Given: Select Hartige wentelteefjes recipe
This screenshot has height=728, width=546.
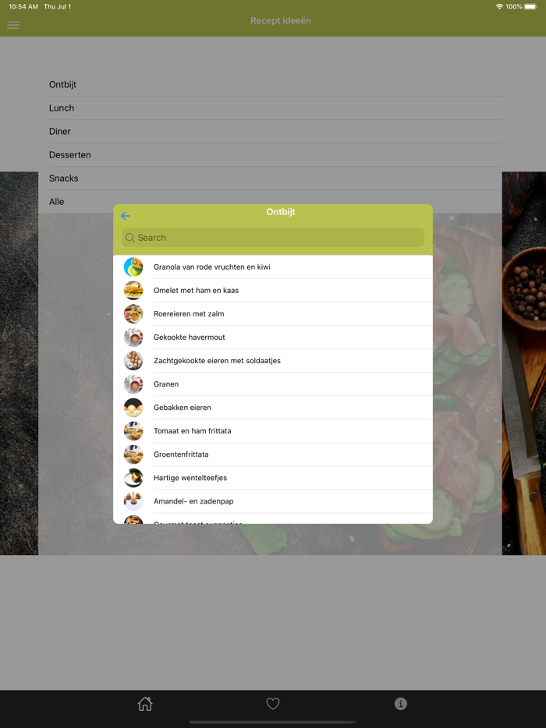Looking at the screenshot, I should (x=273, y=478).
